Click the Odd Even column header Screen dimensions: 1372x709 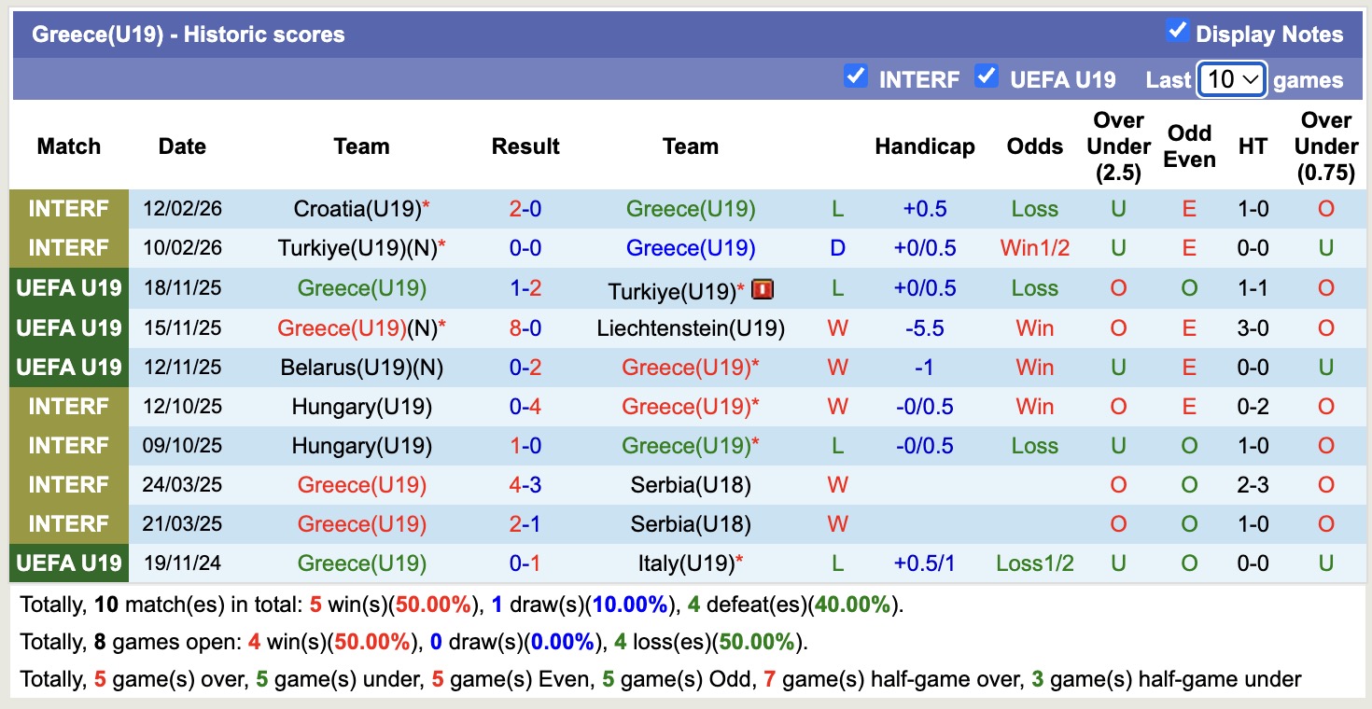[1189, 146]
